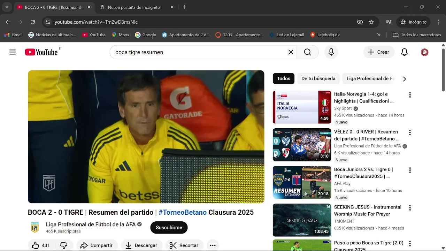Focus the YouTube search input field

point(199,52)
